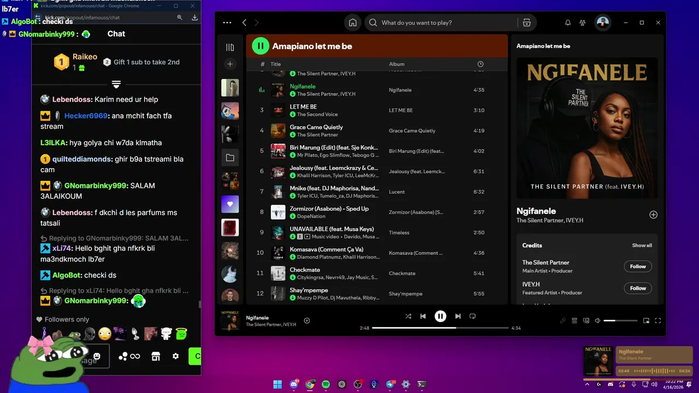The image size is (699, 393).
Task: Show hidden system tray icons
Action: click(588, 384)
